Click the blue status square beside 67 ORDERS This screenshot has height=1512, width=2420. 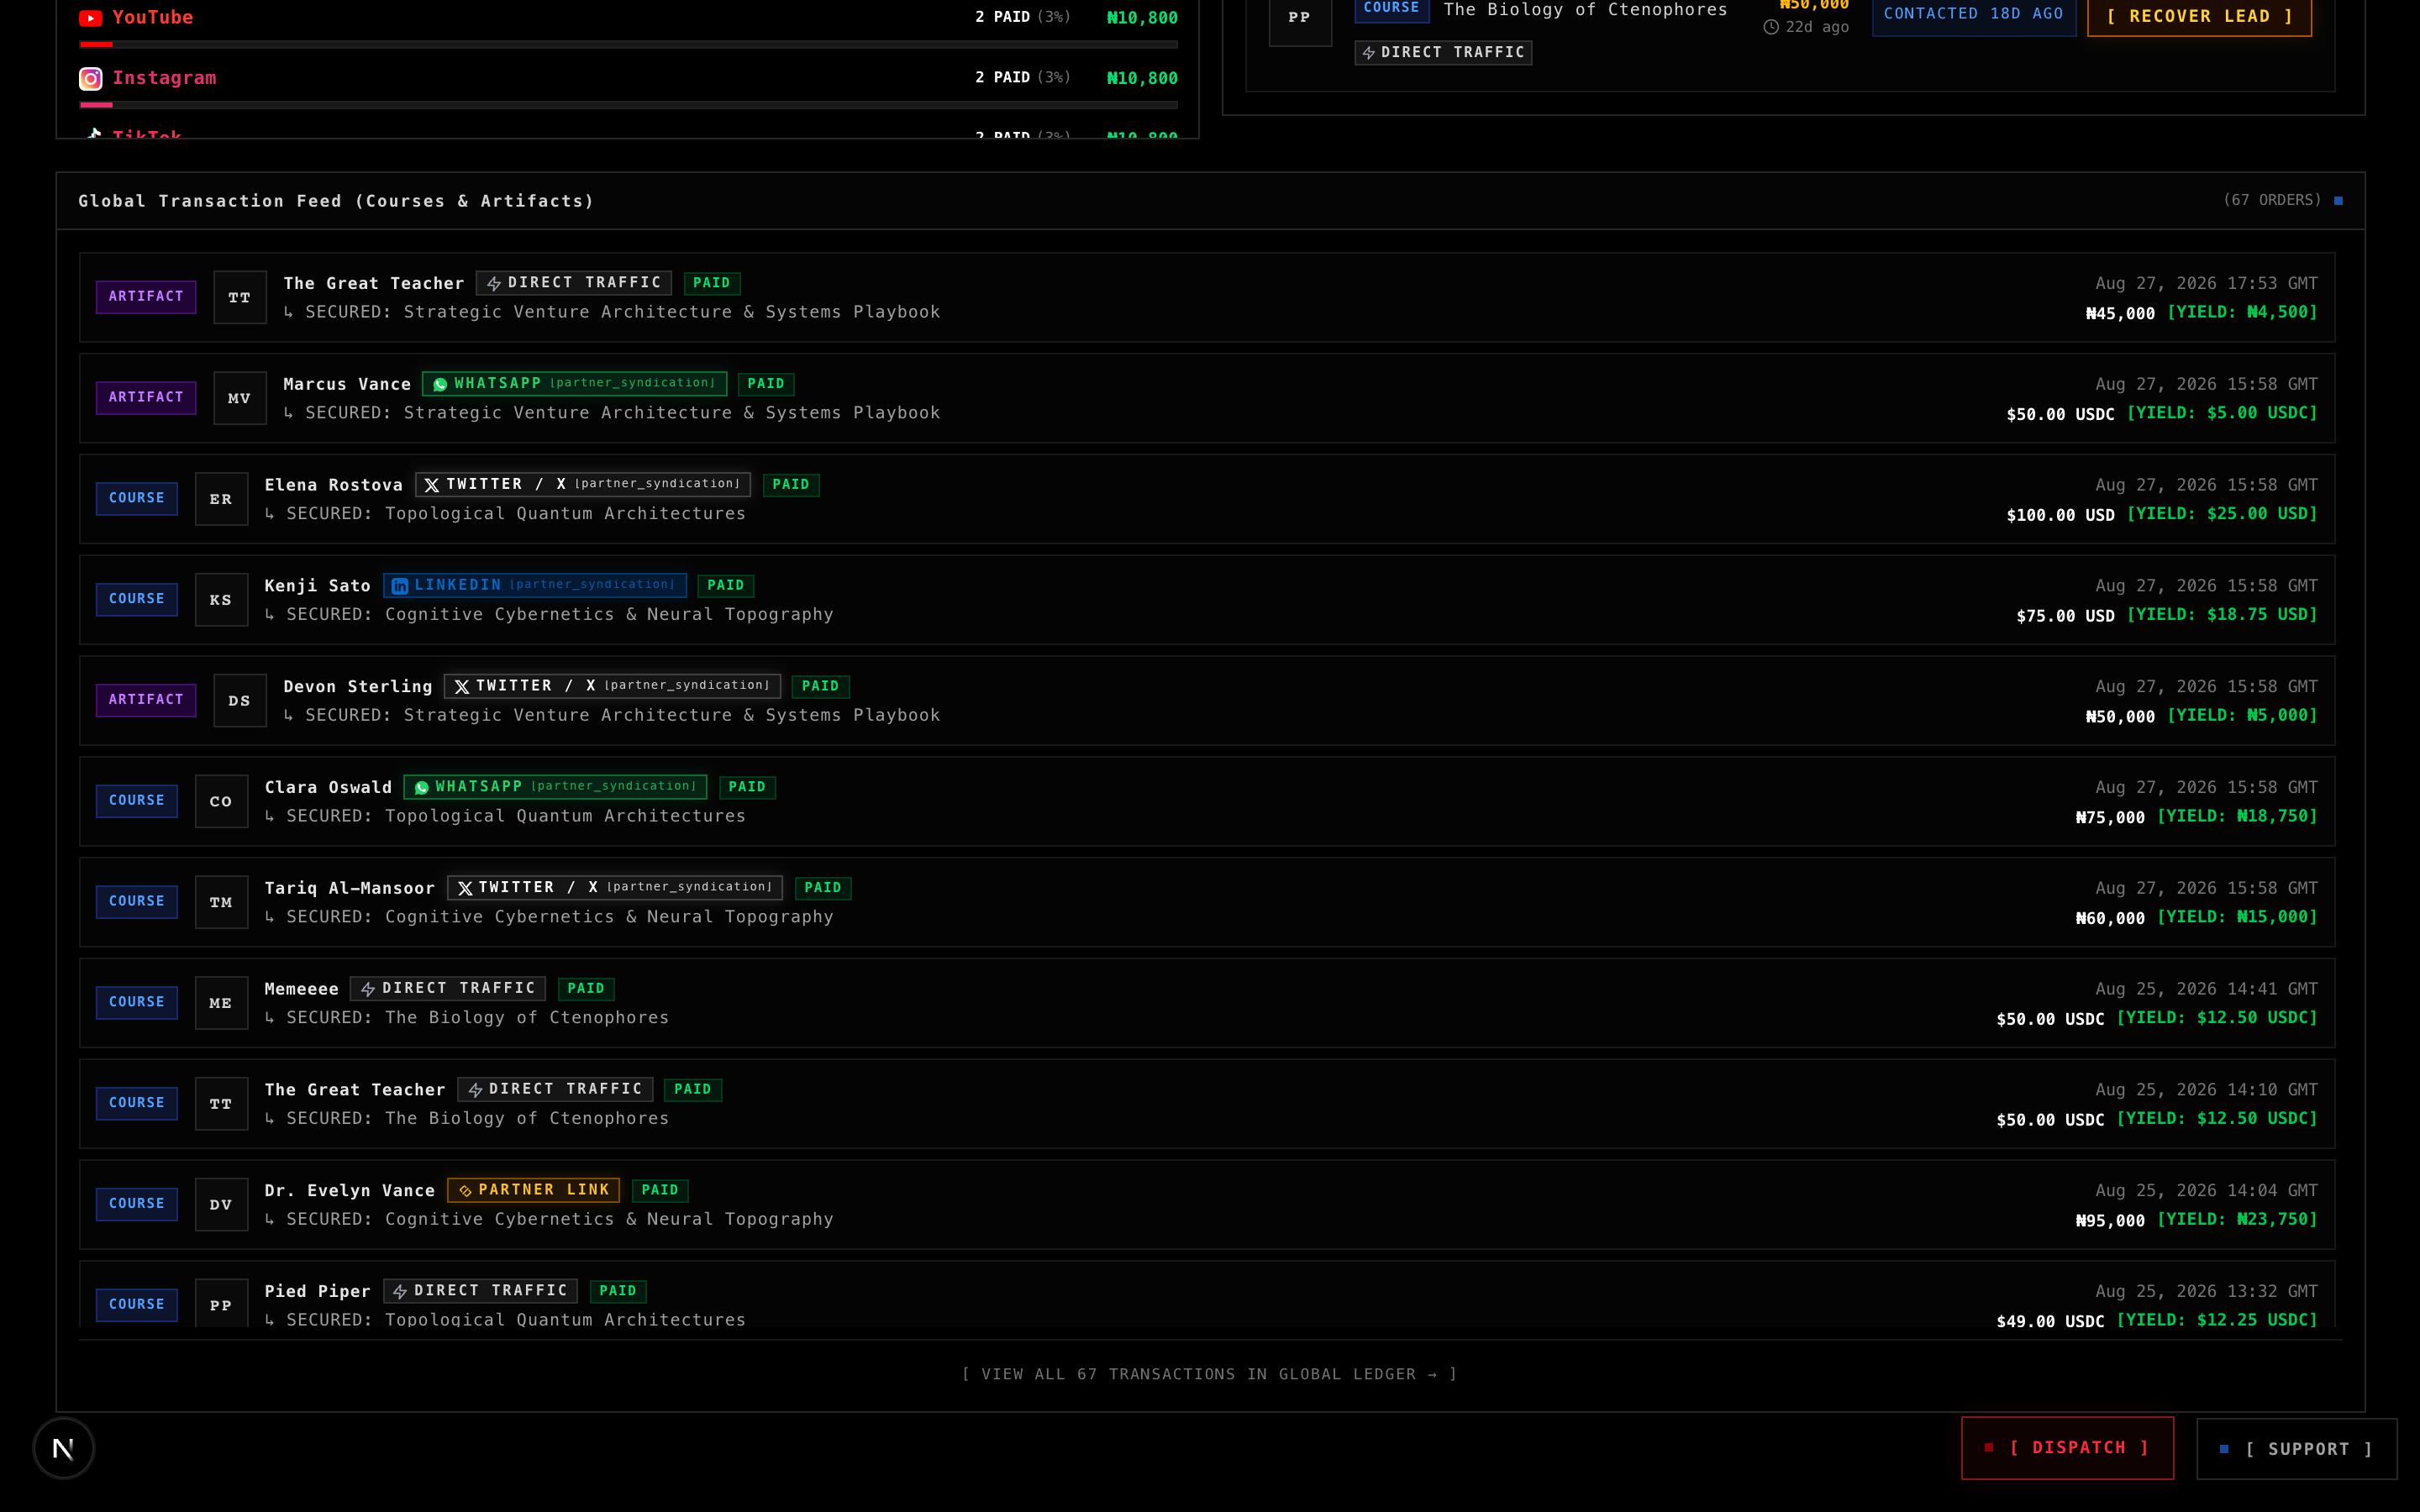2338,201
